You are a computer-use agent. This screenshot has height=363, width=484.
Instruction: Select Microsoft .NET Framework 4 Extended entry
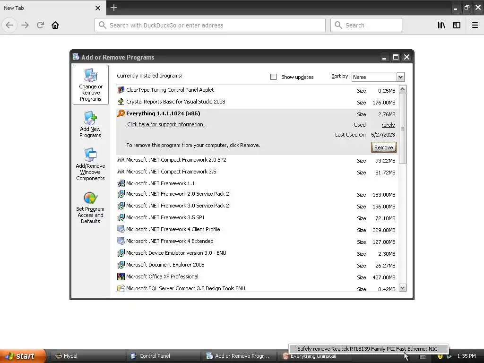[x=258, y=242]
